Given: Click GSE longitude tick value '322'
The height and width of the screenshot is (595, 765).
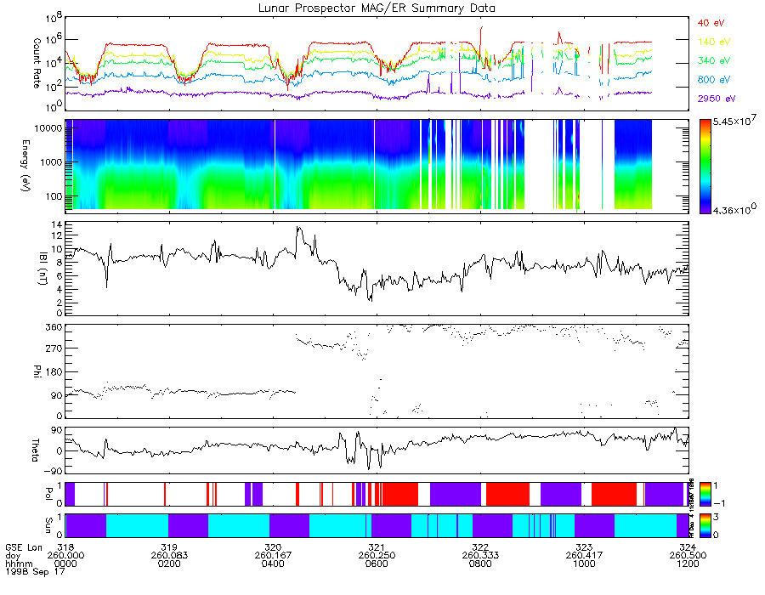Looking at the screenshot, I should click(480, 547).
